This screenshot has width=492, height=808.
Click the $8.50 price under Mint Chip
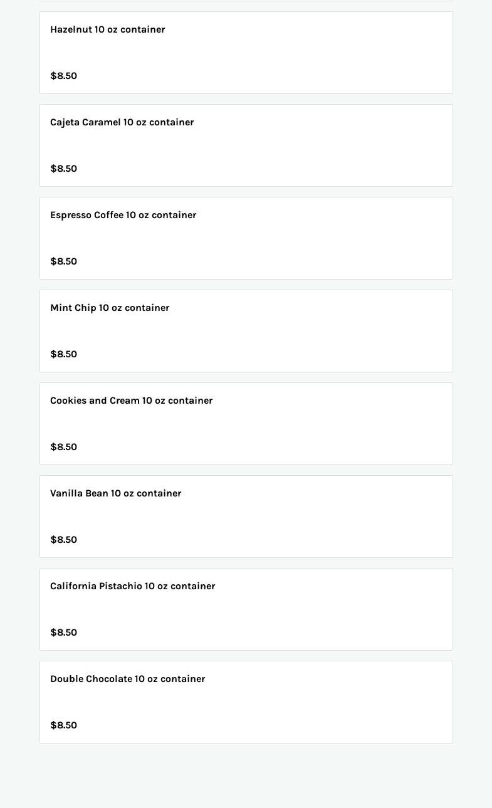click(x=63, y=354)
